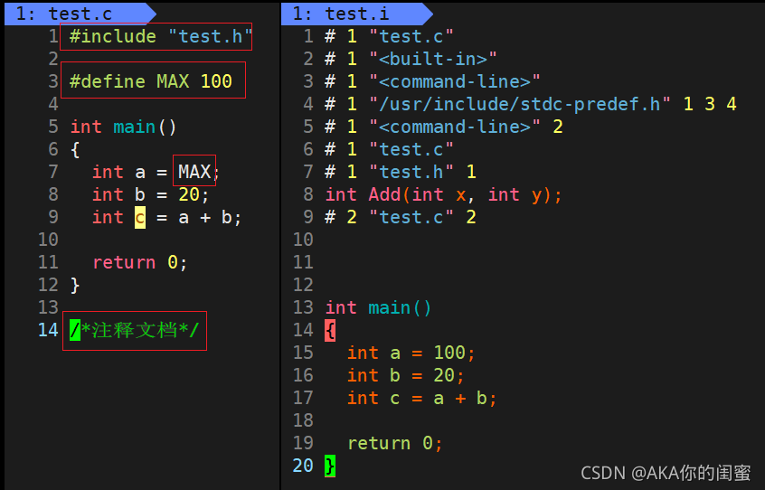Click return 0 in the test.c pane
The width and height of the screenshot is (765, 490).
(x=139, y=262)
